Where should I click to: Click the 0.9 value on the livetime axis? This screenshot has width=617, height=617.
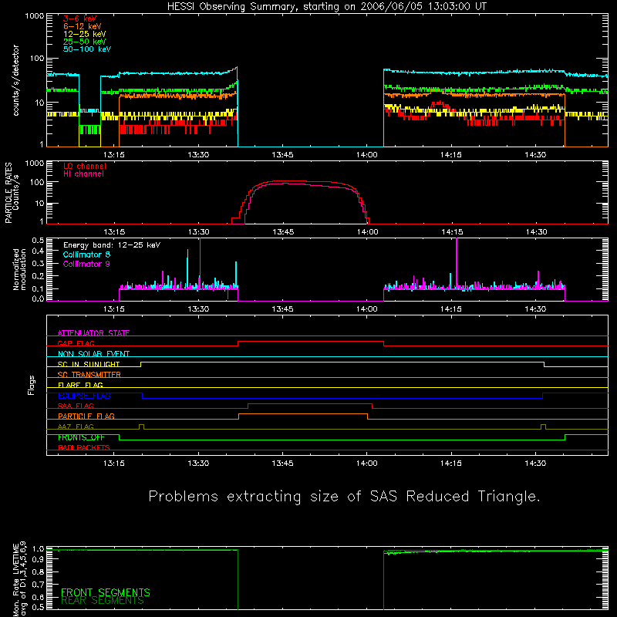38,561
